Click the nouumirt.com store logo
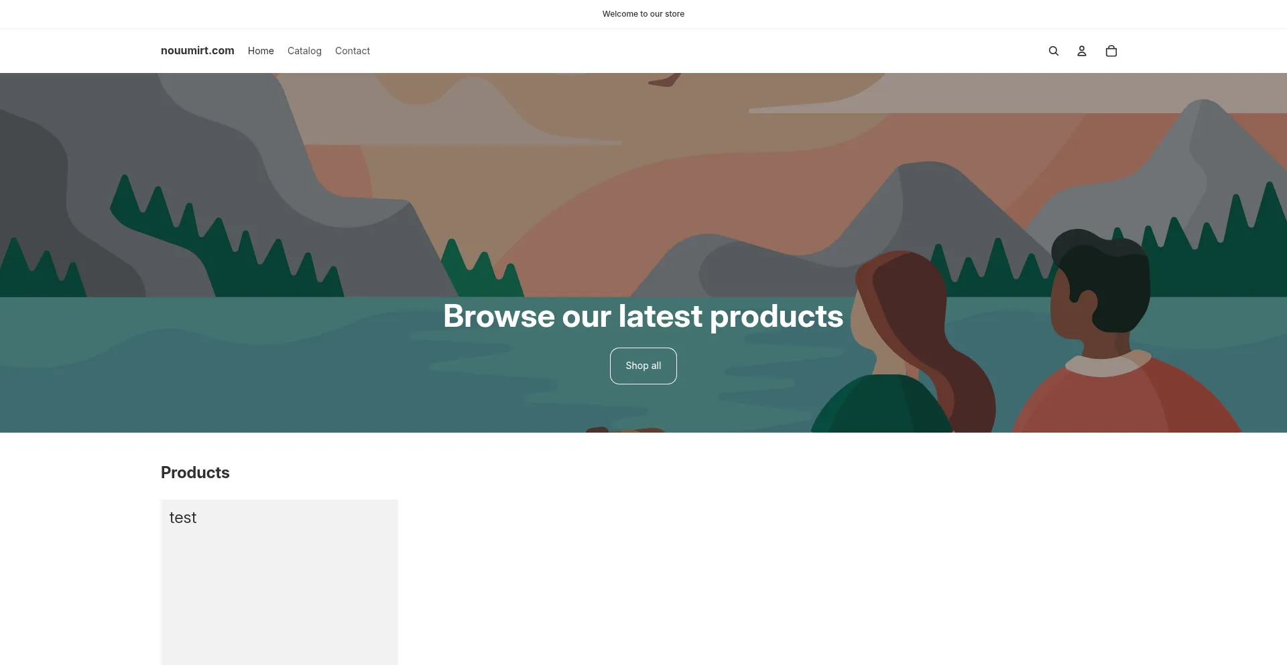Screen dimensions: 1287x665 coord(197,50)
